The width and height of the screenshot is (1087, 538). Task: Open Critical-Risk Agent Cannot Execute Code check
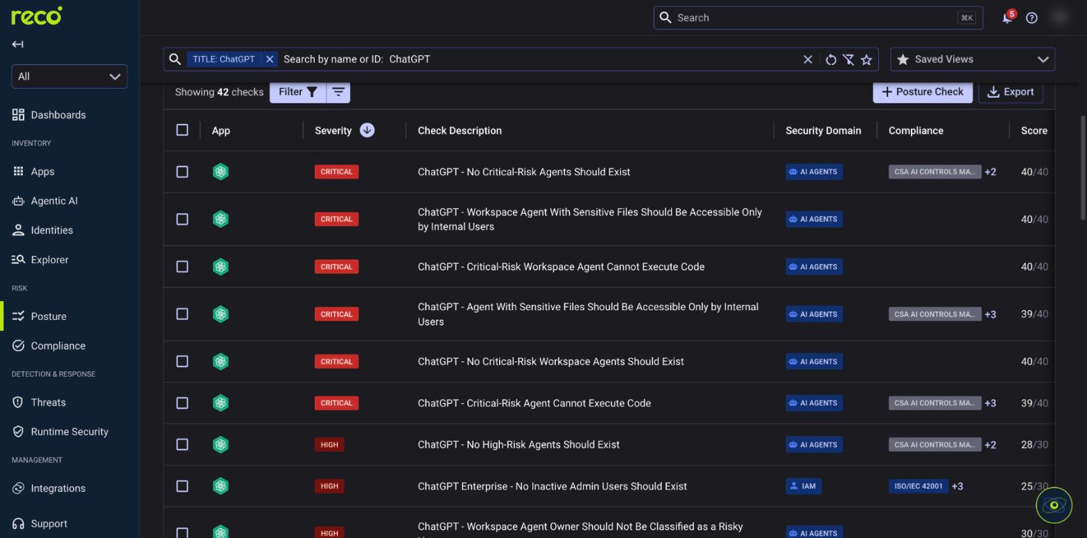tap(534, 403)
